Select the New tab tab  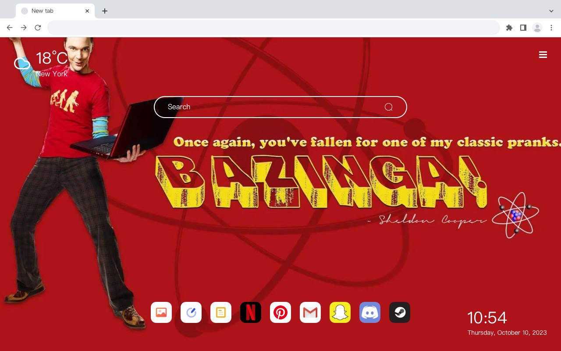55,11
